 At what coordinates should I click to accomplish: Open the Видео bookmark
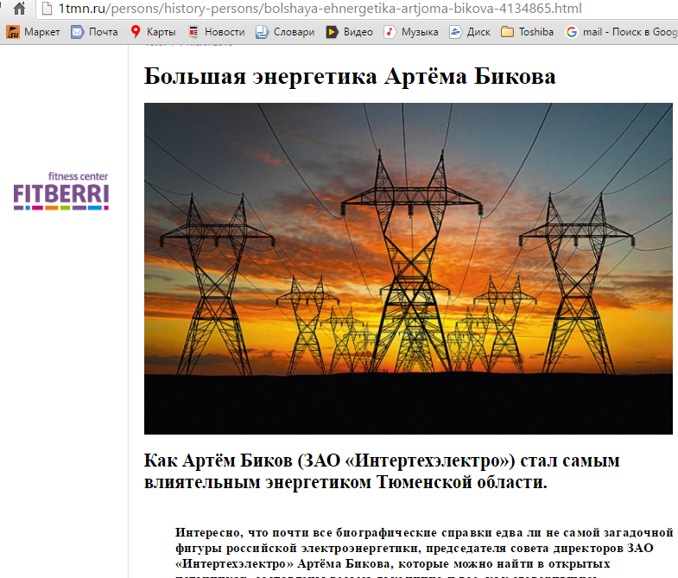[350, 32]
